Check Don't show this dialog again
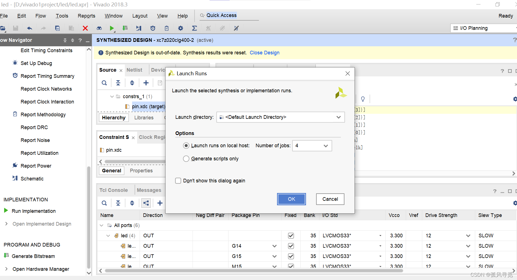This screenshot has width=517, height=280. [x=178, y=181]
